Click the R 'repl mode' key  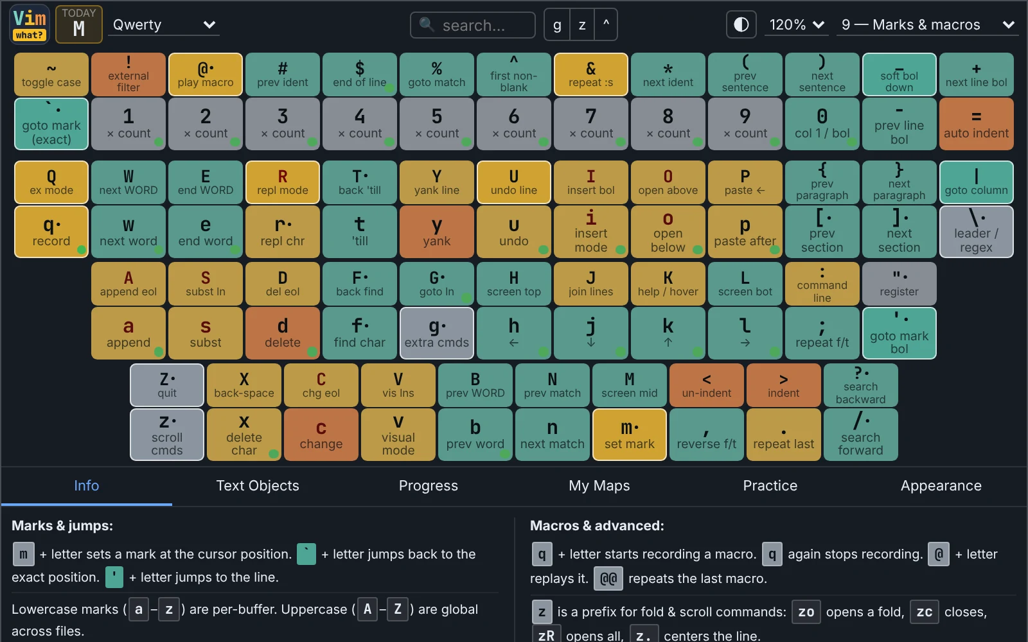tap(283, 182)
